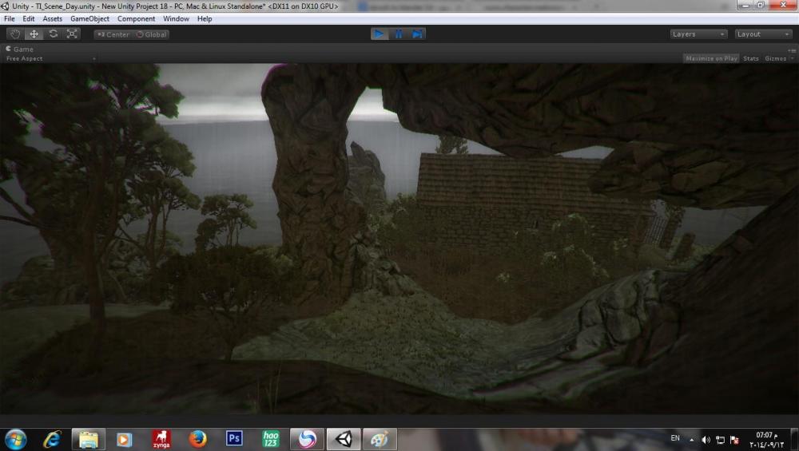Select the Move tool
Image resolution: width=799 pixels, height=451 pixels.
pos(34,34)
